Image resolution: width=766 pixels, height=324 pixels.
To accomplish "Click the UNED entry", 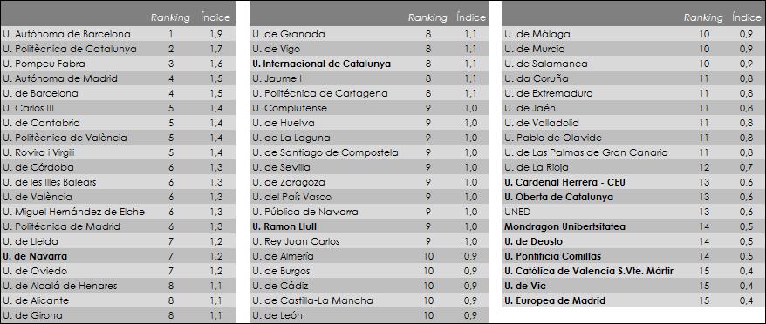I will 517,212.
